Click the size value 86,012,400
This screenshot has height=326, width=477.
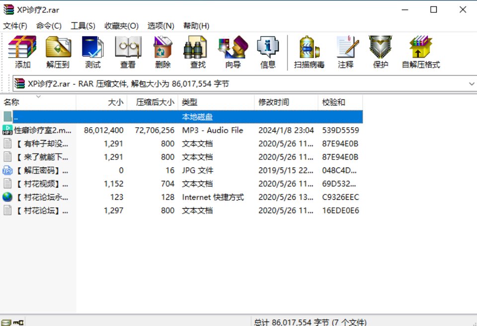pyautogui.click(x=104, y=130)
